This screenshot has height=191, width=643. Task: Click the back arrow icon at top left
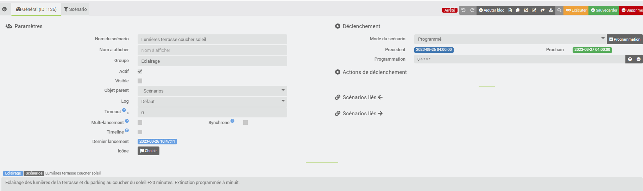click(x=5, y=9)
